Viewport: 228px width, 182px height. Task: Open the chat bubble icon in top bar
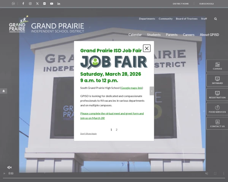(x=13, y=3)
